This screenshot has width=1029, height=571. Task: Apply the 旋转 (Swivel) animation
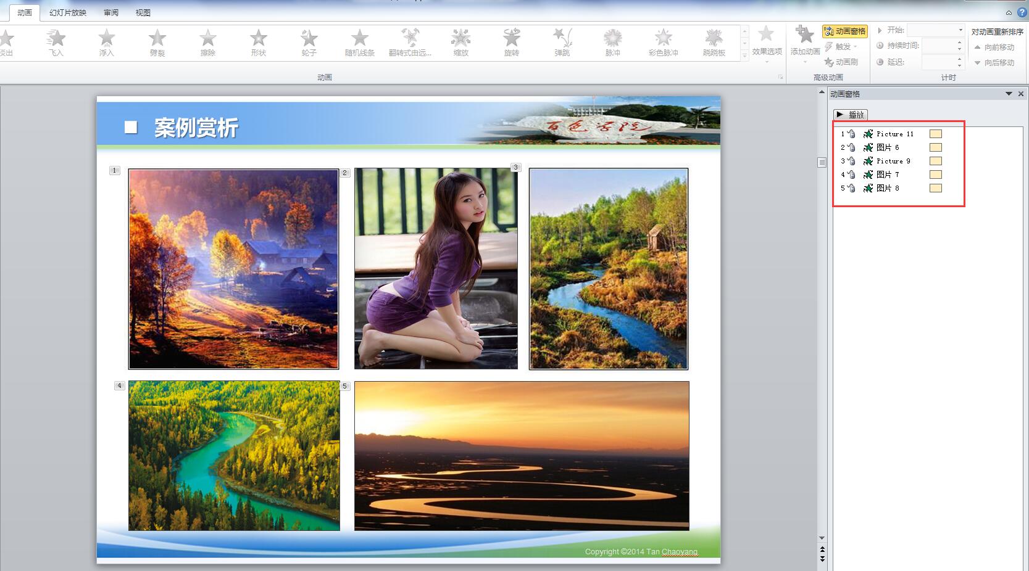click(512, 43)
